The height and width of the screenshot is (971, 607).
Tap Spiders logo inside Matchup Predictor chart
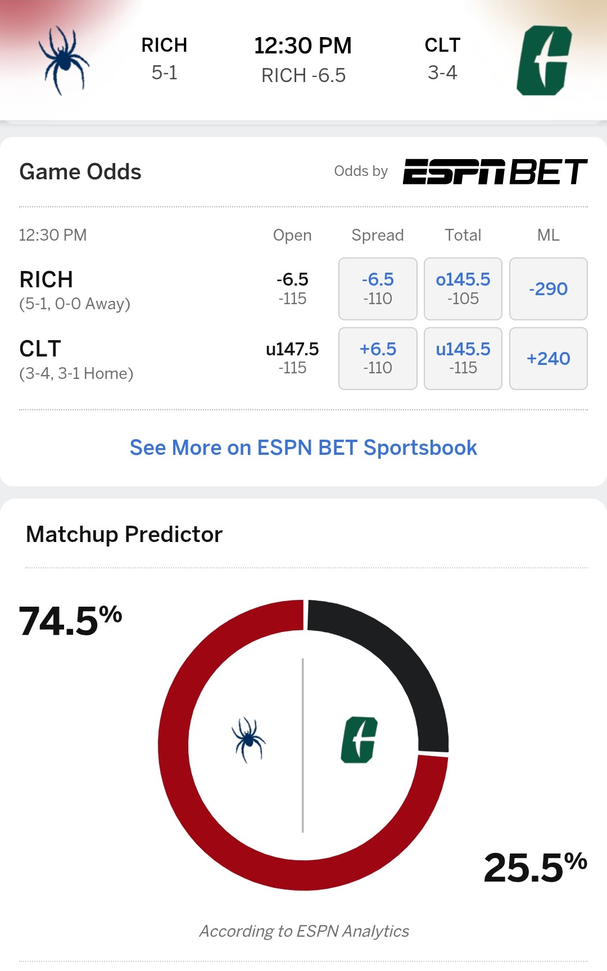pos(248,740)
